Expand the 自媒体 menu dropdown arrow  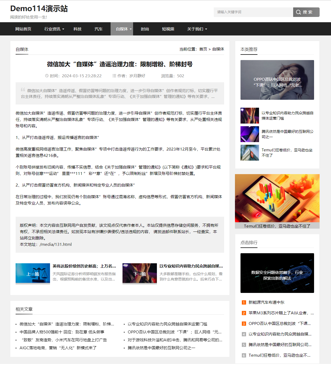131,29
